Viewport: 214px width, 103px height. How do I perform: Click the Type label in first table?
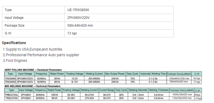coord(8,10)
